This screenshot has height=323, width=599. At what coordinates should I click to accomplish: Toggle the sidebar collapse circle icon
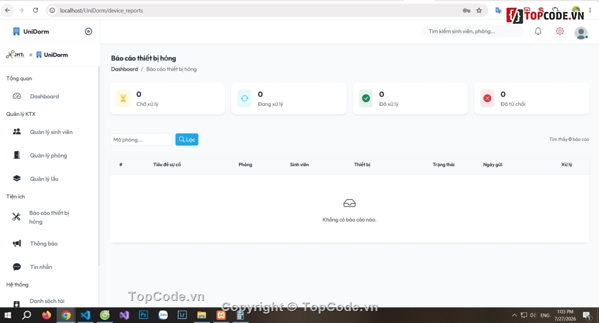pyautogui.click(x=88, y=31)
